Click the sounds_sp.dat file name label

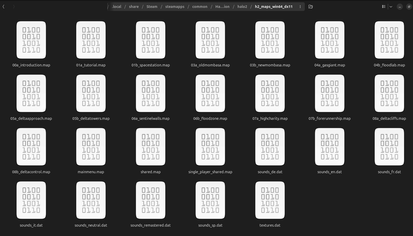[x=210, y=225]
